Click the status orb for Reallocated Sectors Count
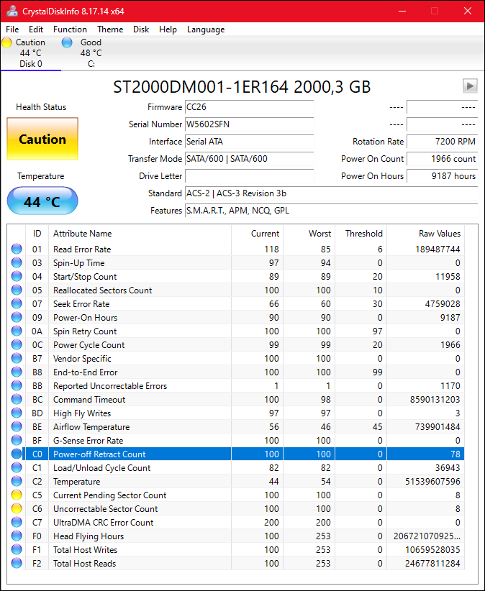The image size is (485, 591). (x=17, y=290)
